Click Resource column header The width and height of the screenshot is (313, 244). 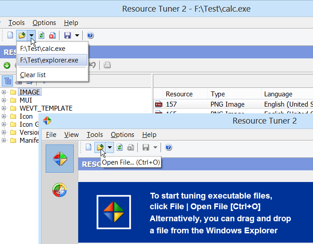pos(179,94)
